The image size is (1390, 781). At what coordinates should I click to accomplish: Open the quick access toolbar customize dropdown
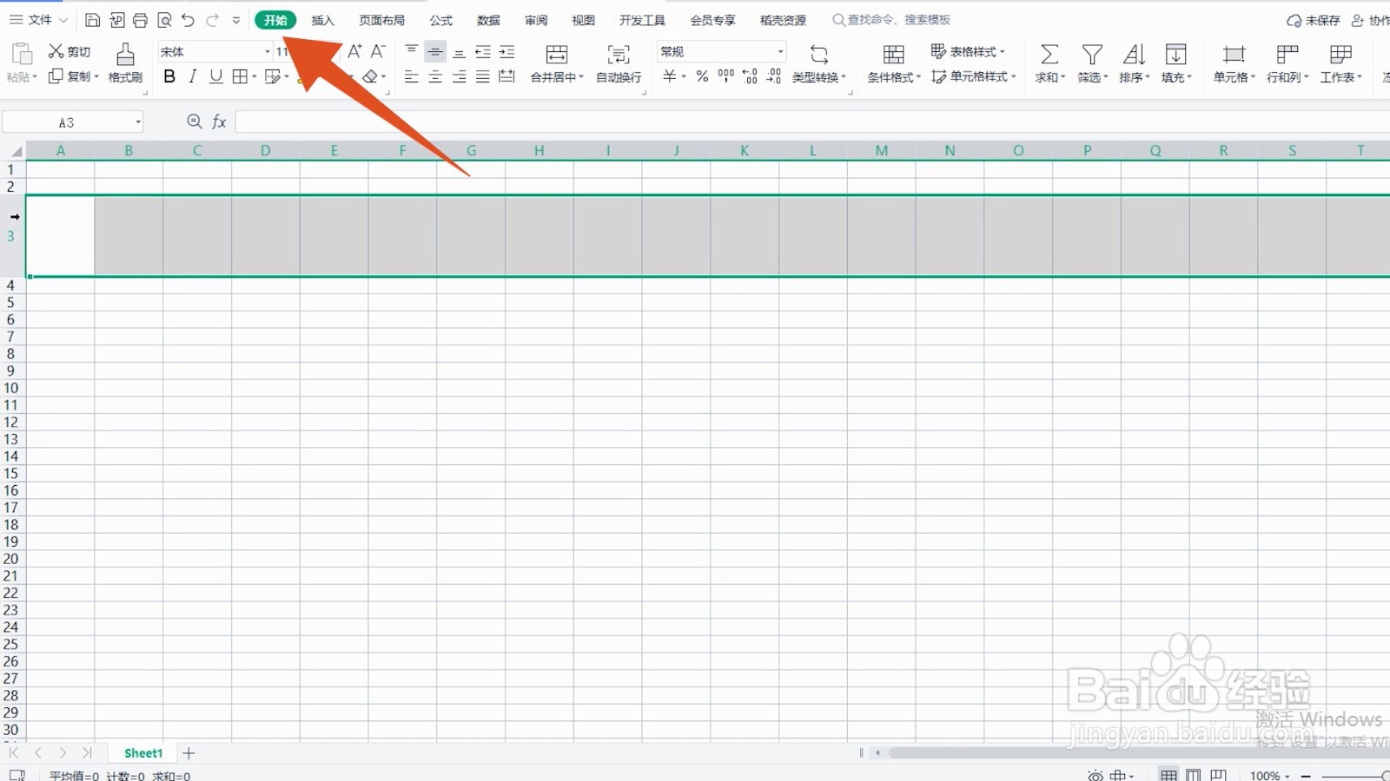pyautogui.click(x=236, y=20)
